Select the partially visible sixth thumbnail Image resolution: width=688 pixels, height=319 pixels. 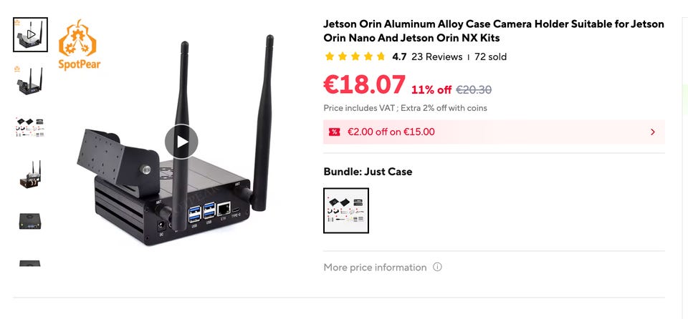31,263
